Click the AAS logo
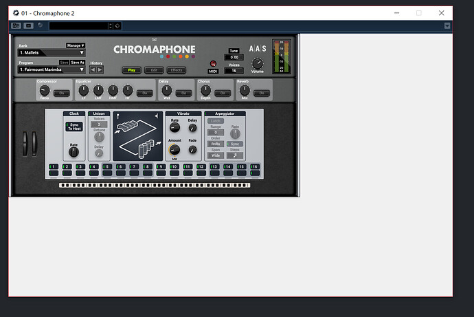This screenshot has width=474, height=317. coord(258,49)
